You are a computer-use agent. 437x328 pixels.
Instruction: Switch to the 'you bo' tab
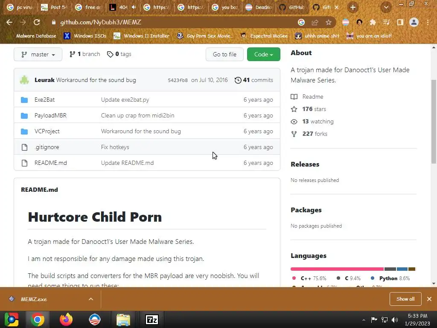coord(225,7)
